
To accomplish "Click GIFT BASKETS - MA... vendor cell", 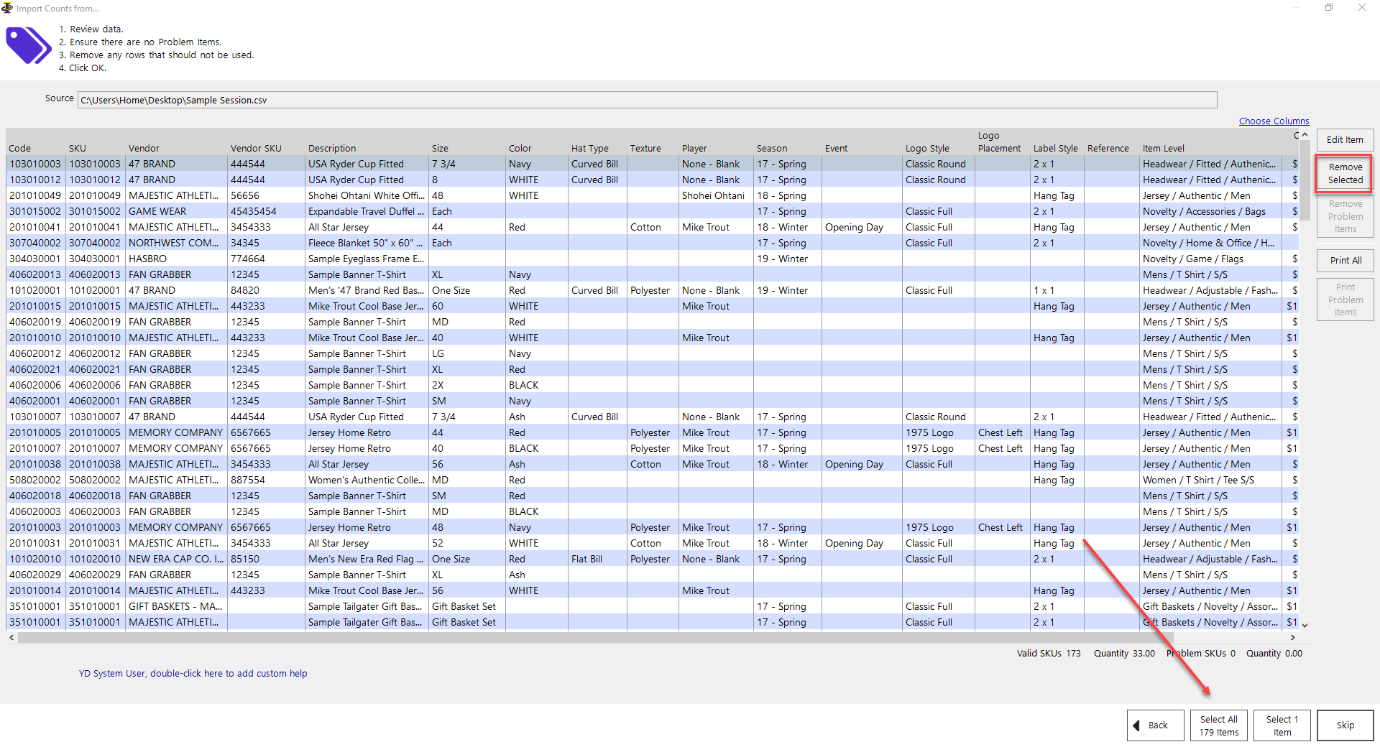I will pyautogui.click(x=176, y=607).
